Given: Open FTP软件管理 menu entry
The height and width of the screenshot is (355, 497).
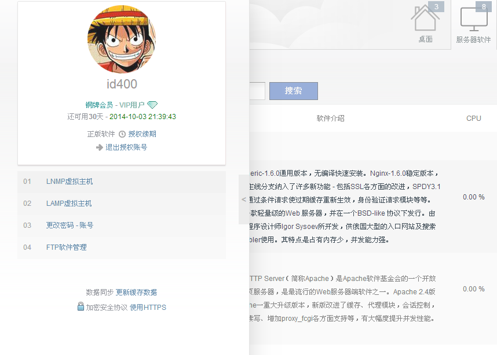Looking at the screenshot, I should coord(66,247).
